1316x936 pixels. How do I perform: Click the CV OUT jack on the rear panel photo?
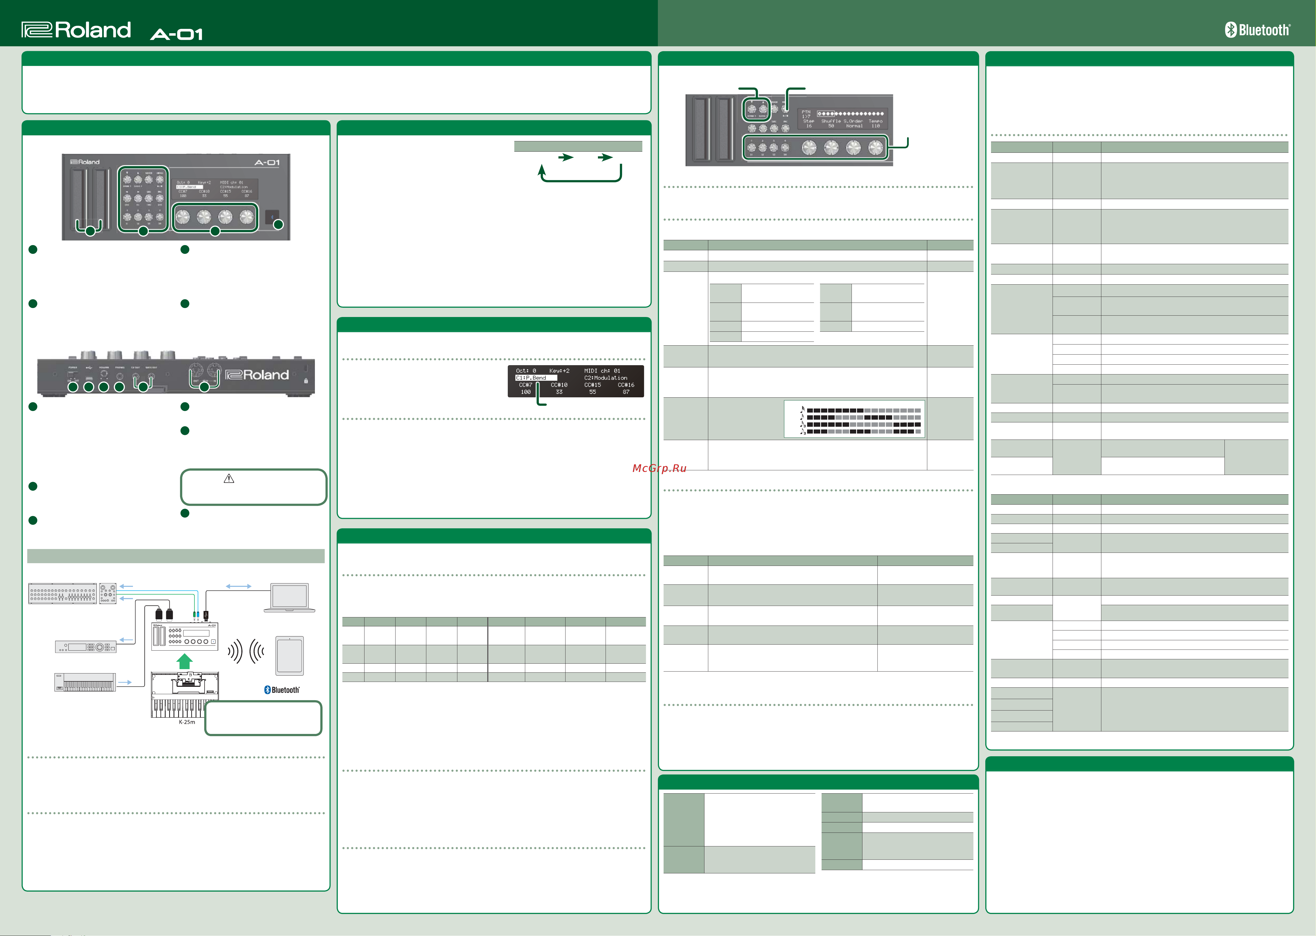point(135,376)
